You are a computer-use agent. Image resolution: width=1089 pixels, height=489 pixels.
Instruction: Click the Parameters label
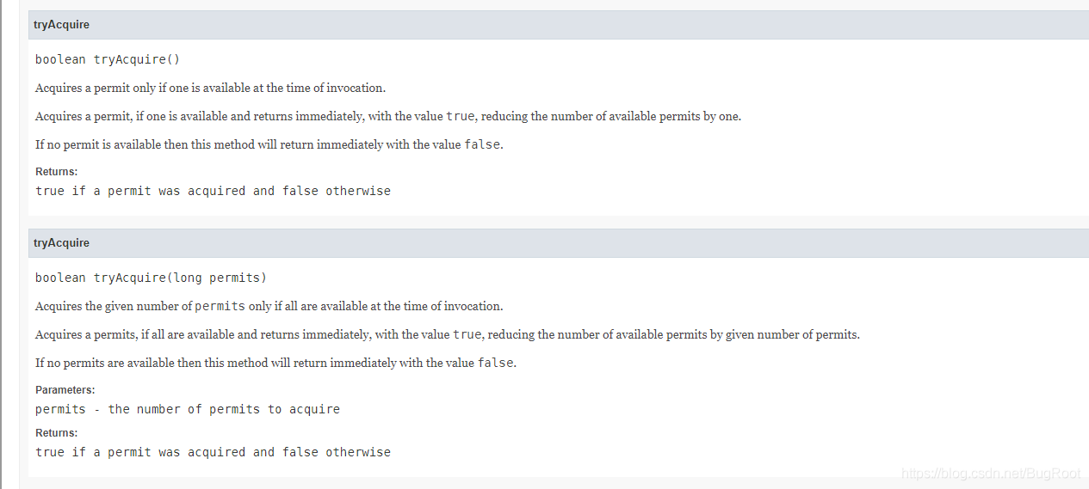[x=65, y=390]
